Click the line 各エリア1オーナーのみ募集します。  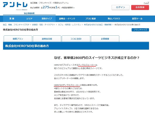[x=70, y=78]
